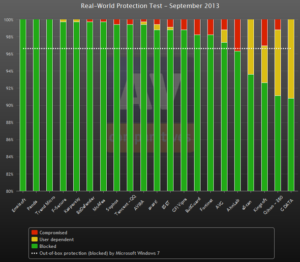Viewport: 300px width, 262px height.
Task: Click the 94% y-axis label
Action: click(x=10, y=71)
